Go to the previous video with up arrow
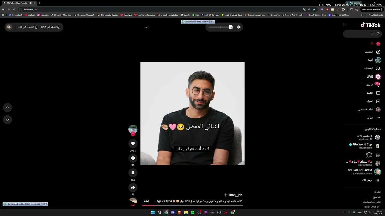The image size is (385, 216). tap(8, 108)
